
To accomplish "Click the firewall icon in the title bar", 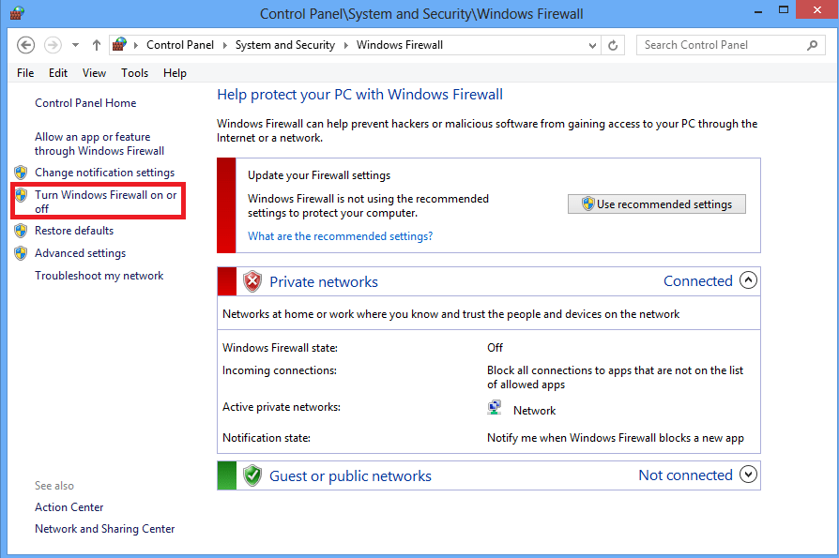I will click(17, 14).
